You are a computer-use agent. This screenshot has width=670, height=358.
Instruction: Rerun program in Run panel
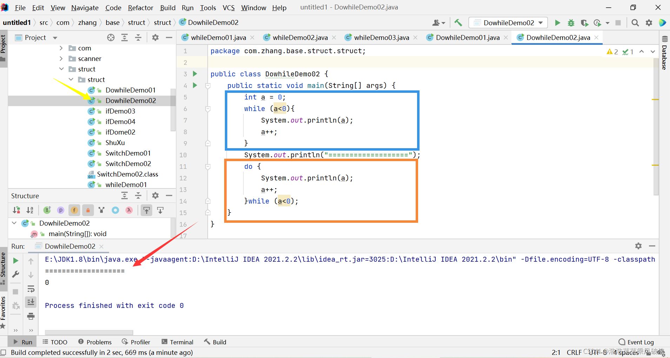(15, 261)
